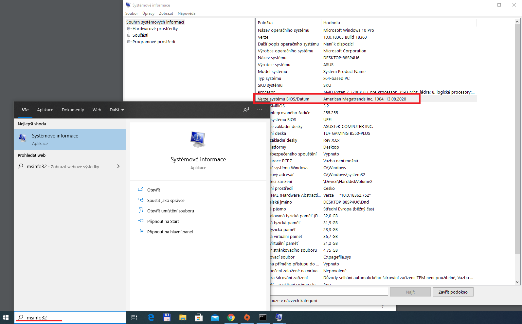Image resolution: width=522 pixels, height=324 pixels.
Task: Click the Hodnota column header
Action: click(399, 23)
